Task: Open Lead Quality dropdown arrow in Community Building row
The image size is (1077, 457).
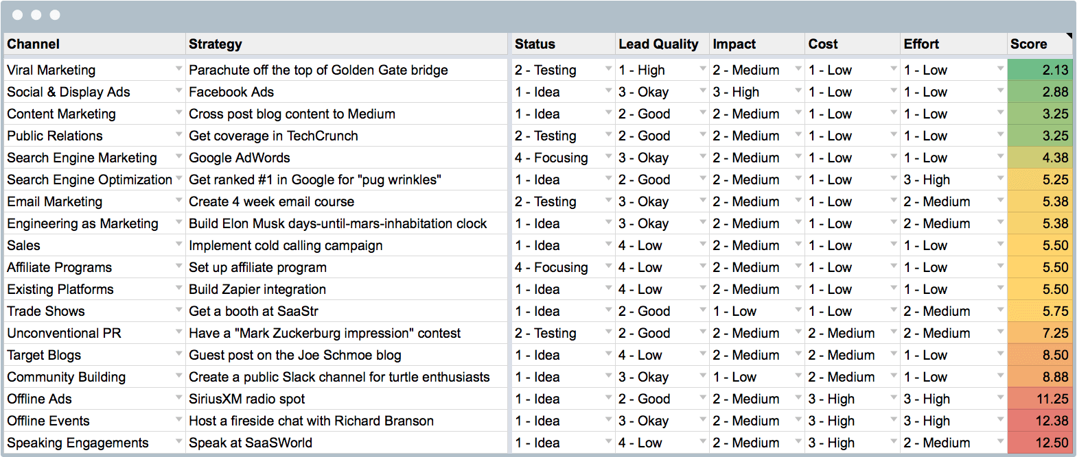Action: click(x=702, y=375)
